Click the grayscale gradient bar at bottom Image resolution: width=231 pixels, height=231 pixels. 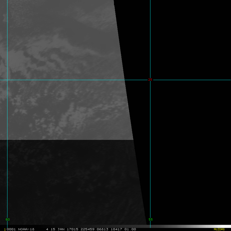180,226
